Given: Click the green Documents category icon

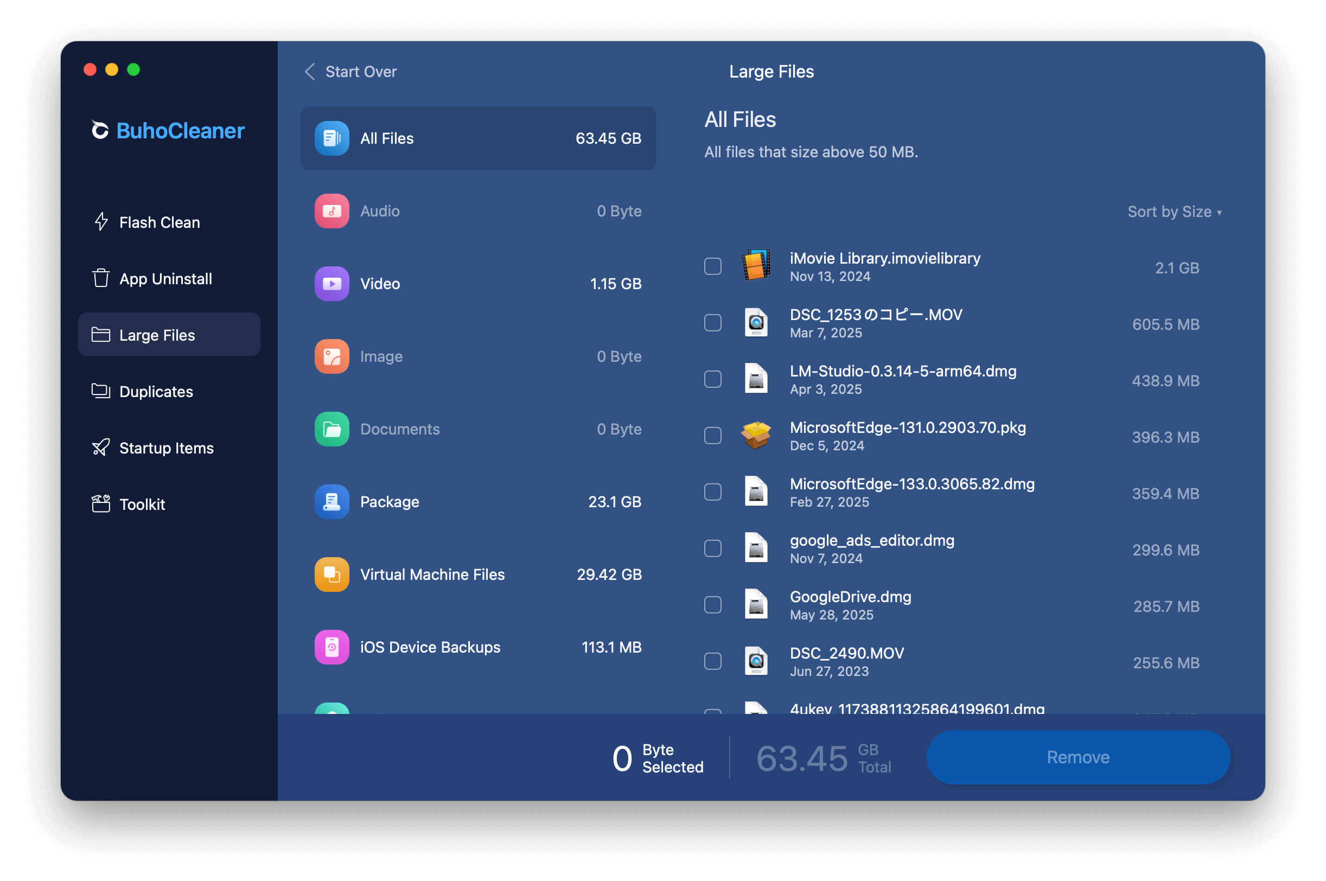Looking at the screenshot, I should [x=331, y=429].
